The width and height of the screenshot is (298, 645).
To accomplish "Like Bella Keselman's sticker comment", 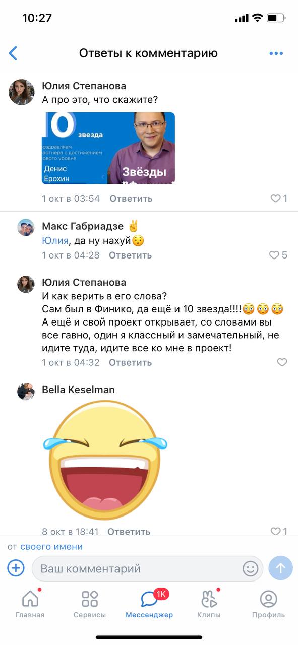I will point(279,531).
